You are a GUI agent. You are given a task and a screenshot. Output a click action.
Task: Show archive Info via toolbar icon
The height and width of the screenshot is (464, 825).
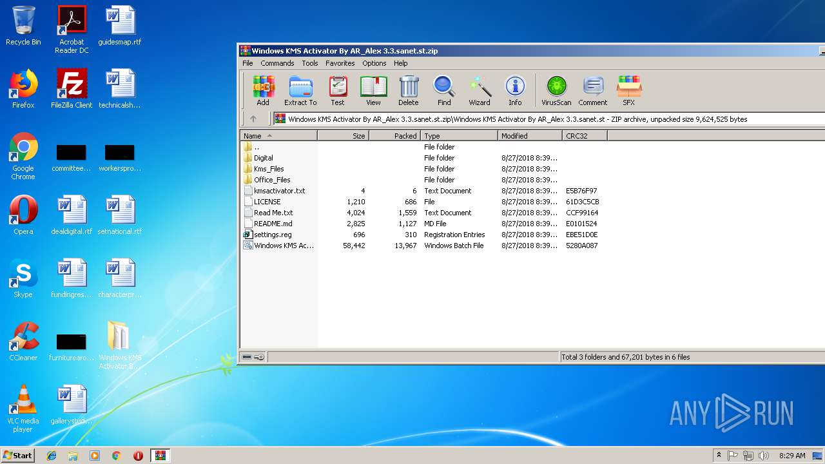pyautogui.click(x=515, y=90)
